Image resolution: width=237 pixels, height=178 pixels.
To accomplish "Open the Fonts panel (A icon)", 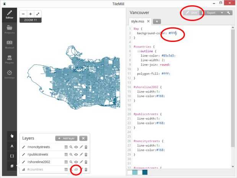I will [12, 146].
